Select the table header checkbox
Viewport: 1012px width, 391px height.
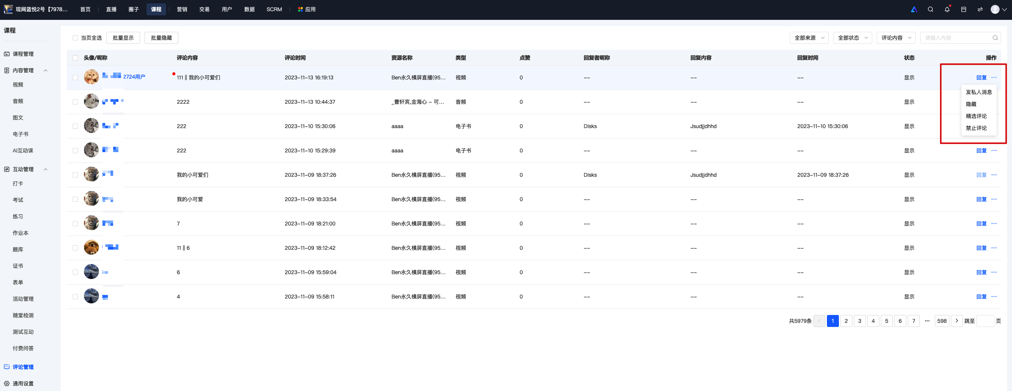[x=75, y=58]
